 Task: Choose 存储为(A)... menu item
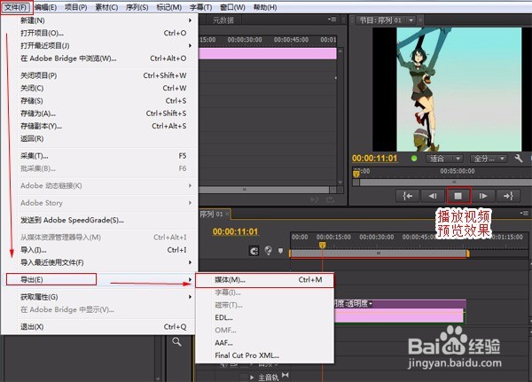click(x=99, y=113)
